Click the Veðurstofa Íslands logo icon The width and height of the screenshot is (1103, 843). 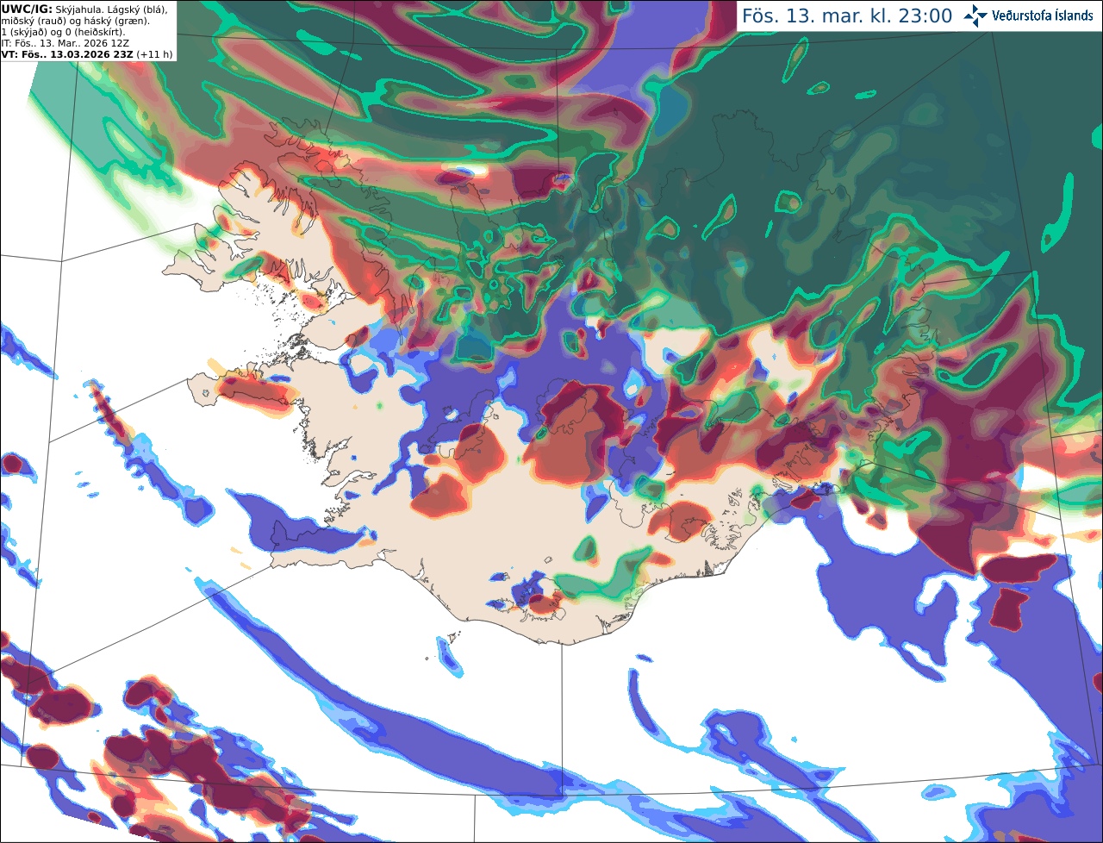(975, 16)
